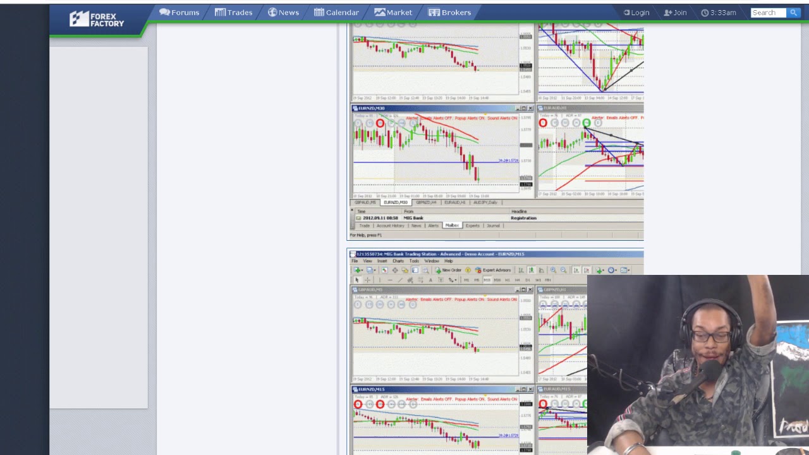The width and height of the screenshot is (809, 455).
Task: Toggle the Auto Scroll icon in MT4 toolbar
Action: click(x=576, y=270)
